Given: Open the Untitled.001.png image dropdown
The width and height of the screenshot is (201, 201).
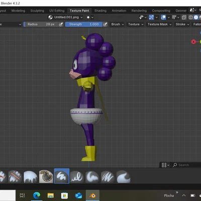Looking at the screenshot, I should click(x=65, y=17).
